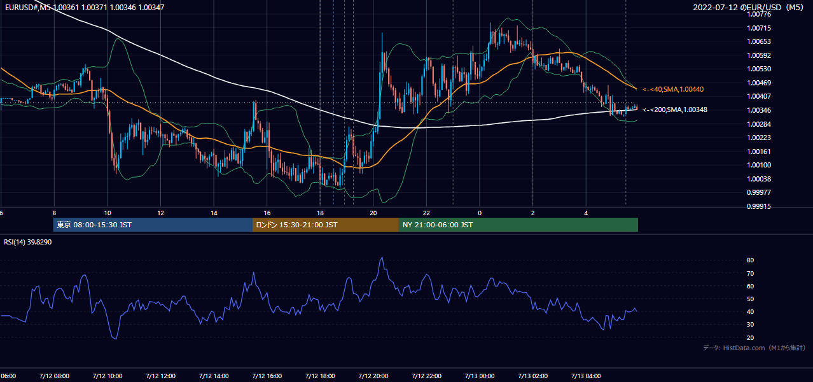Viewport: 813px width, 382px height.
Task: Select the 2022-07-12 のEUR/USD (M5) heading
Action: [749, 8]
